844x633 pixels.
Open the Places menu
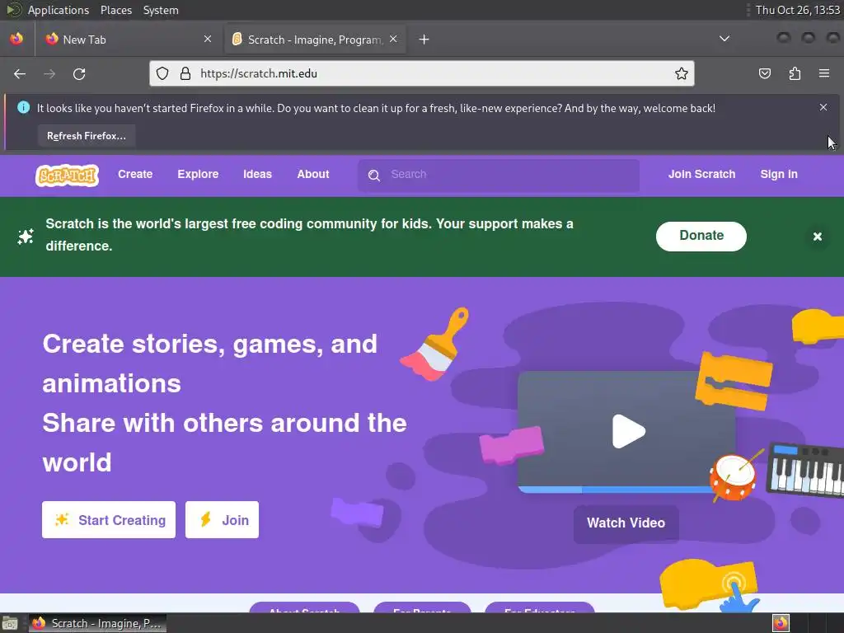tap(116, 10)
